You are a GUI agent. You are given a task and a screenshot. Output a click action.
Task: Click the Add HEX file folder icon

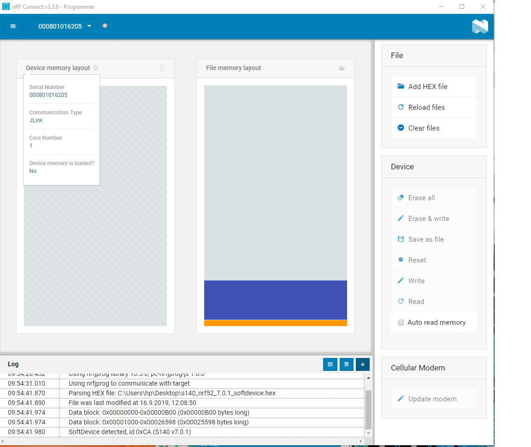(401, 86)
